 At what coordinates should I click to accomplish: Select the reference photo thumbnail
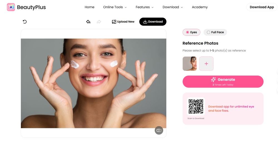point(190,63)
